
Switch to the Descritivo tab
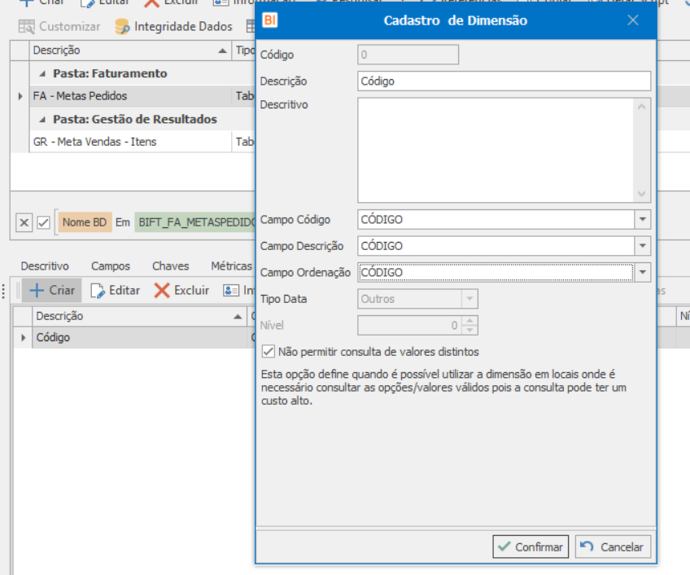[45, 266]
